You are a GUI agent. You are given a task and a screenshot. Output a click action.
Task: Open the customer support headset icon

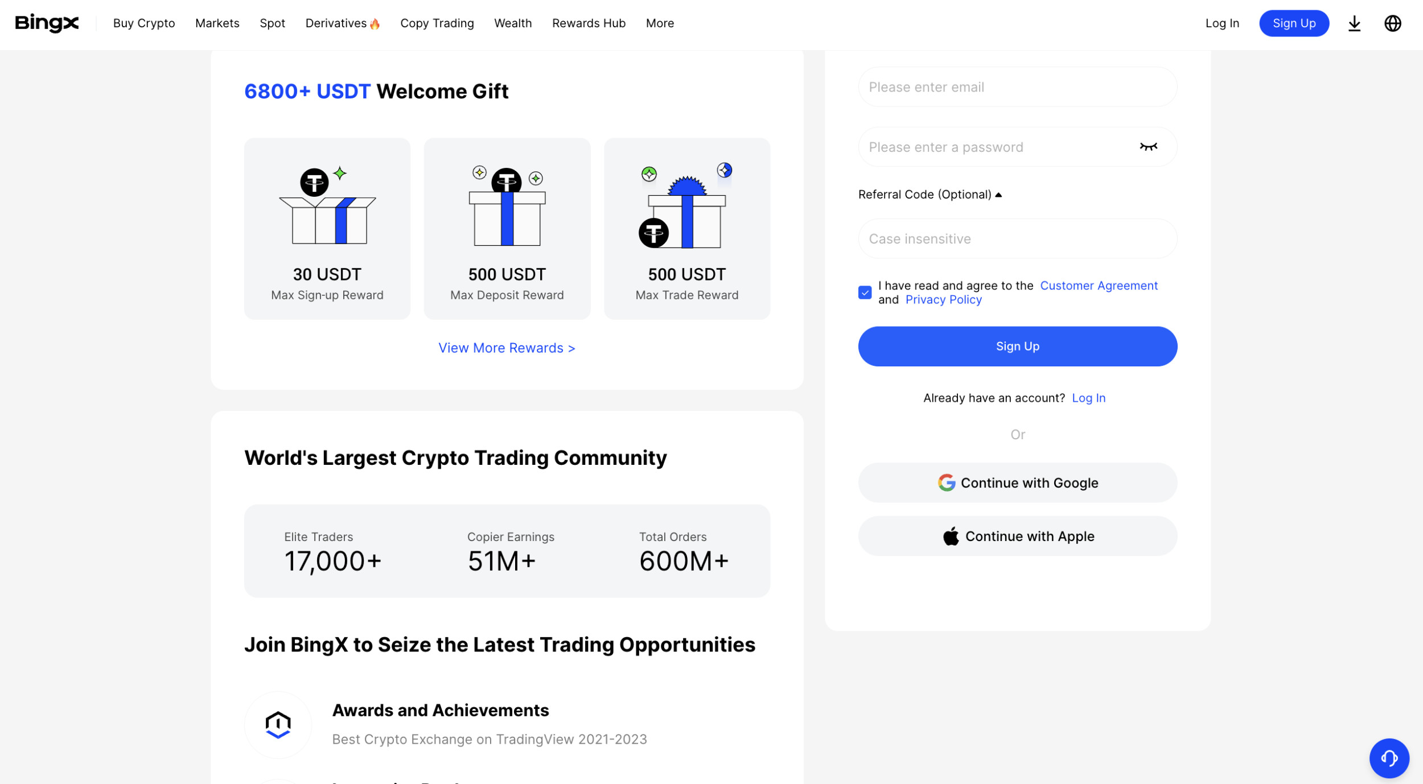click(1389, 758)
